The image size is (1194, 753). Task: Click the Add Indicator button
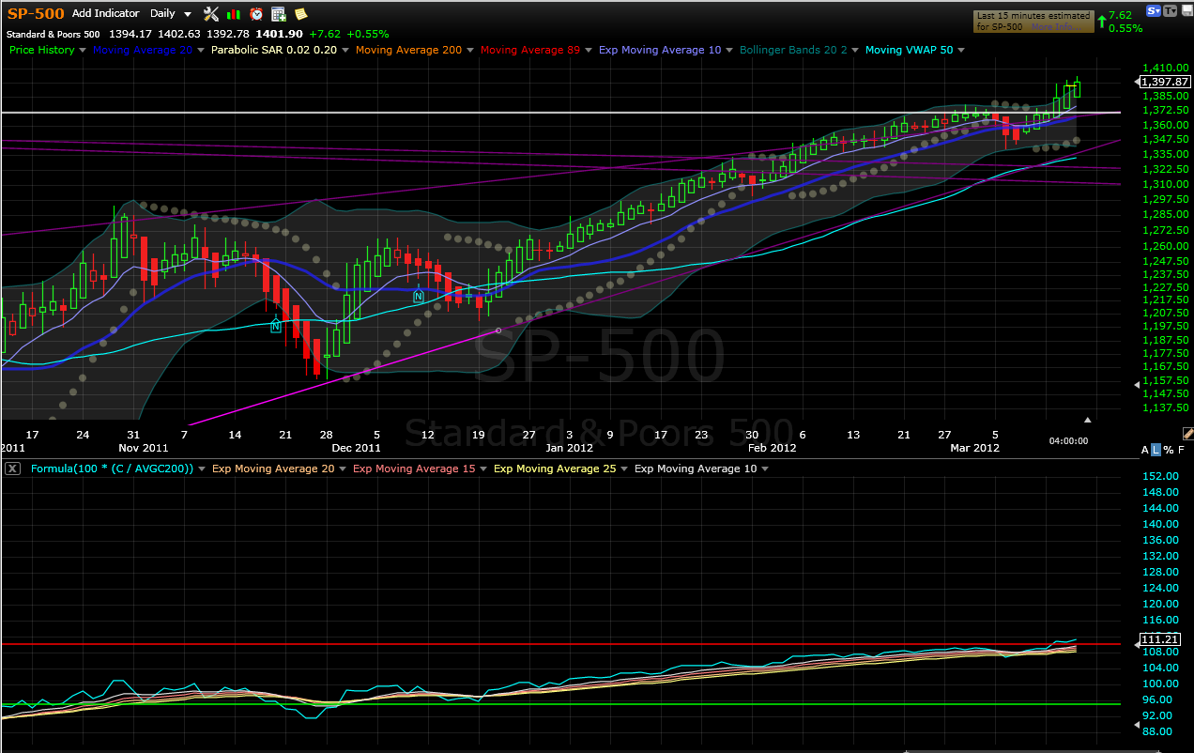pyautogui.click(x=105, y=14)
